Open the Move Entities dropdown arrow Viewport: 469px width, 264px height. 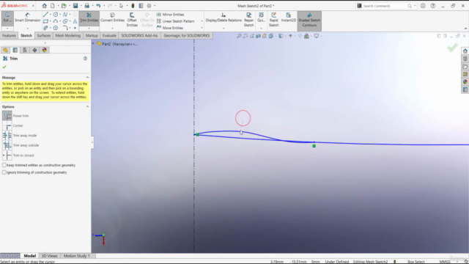tap(202, 28)
